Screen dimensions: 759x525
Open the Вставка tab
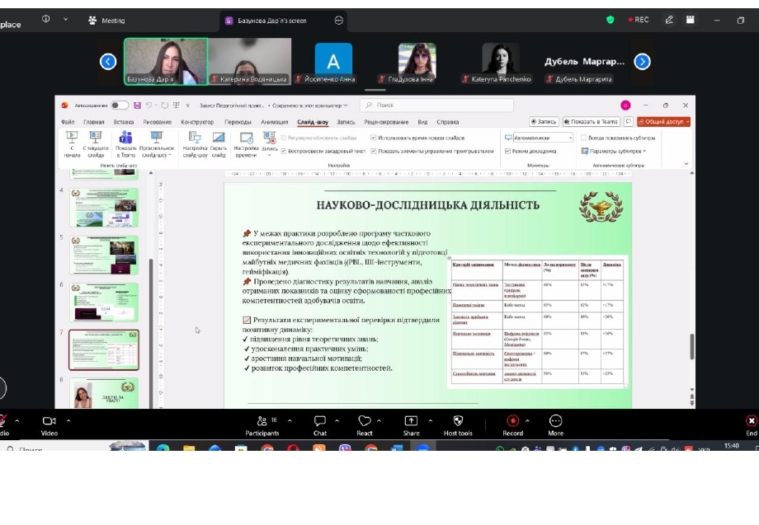pos(124,122)
